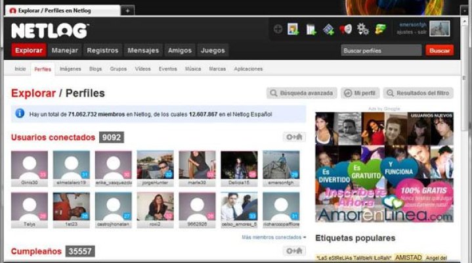This screenshot has height=263, width=472.
Task: Open the Registros main menu
Action: [x=102, y=51]
